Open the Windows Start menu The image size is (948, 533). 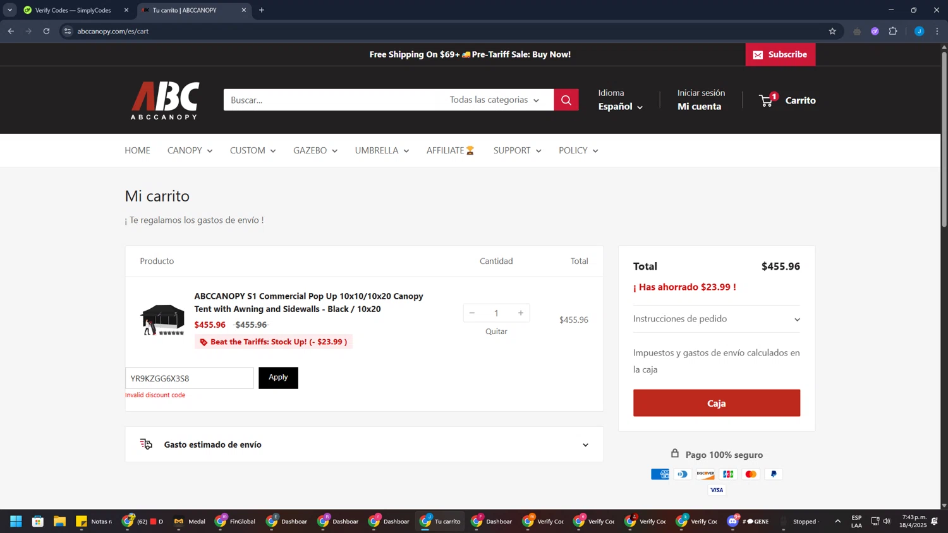(x=16, y=521)
